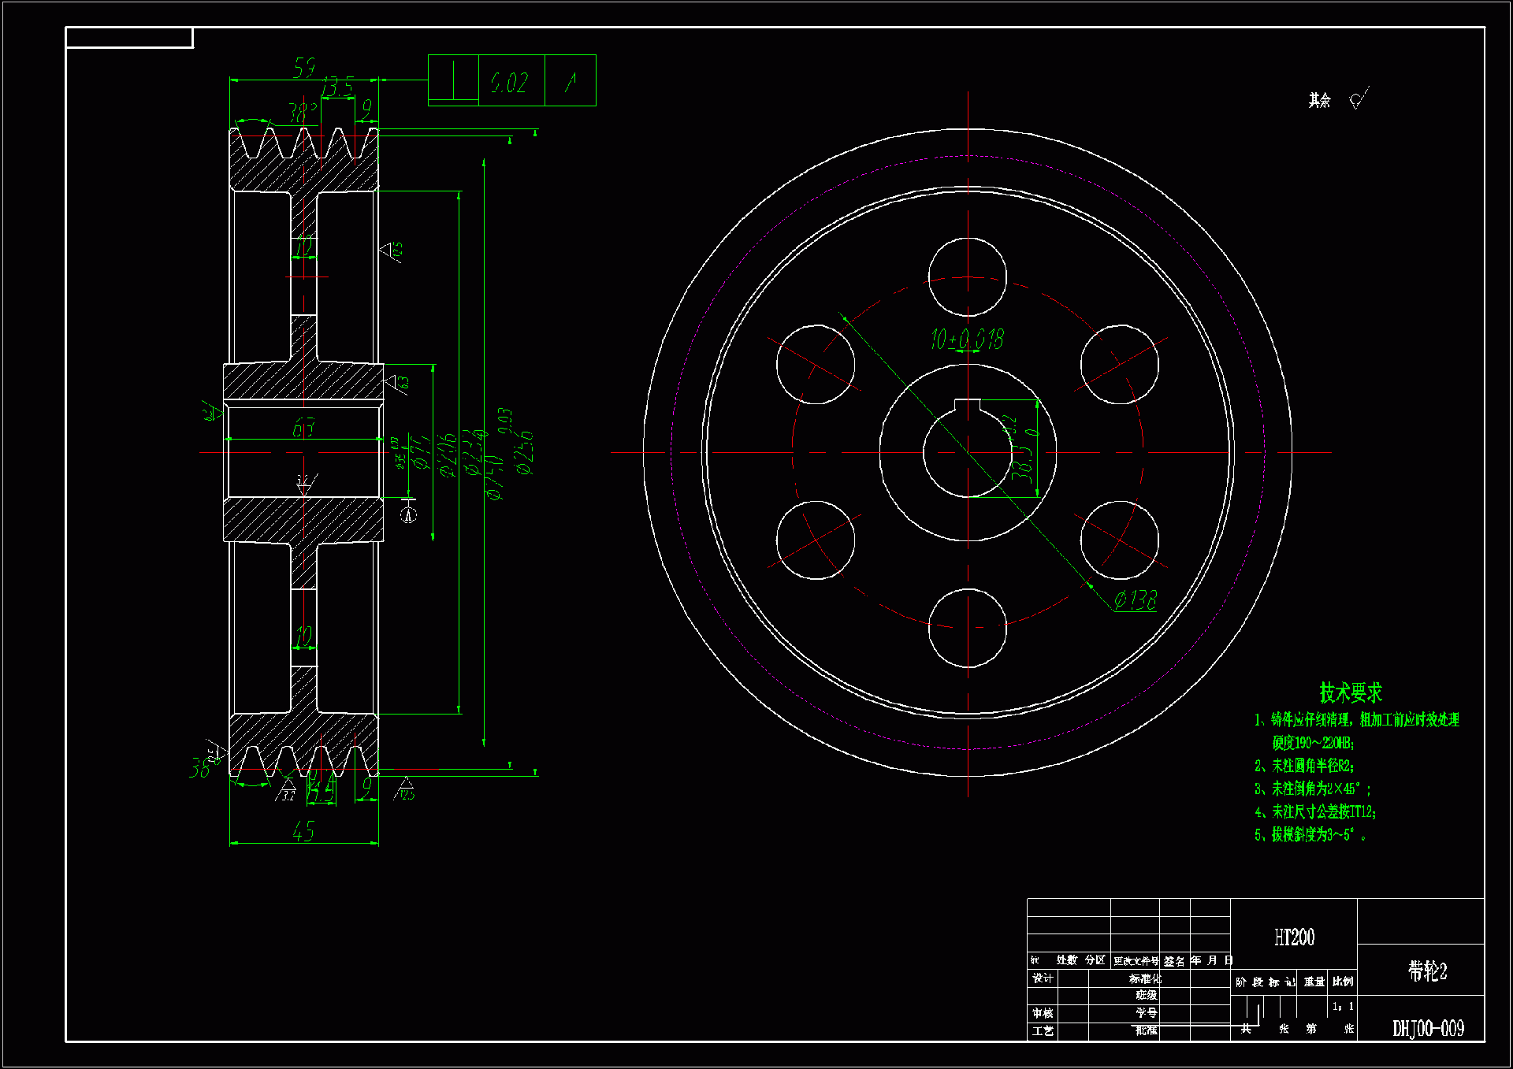Select the 1:1 scale value cell
This screenshot has width=1513, height=1069.
1343,1006
